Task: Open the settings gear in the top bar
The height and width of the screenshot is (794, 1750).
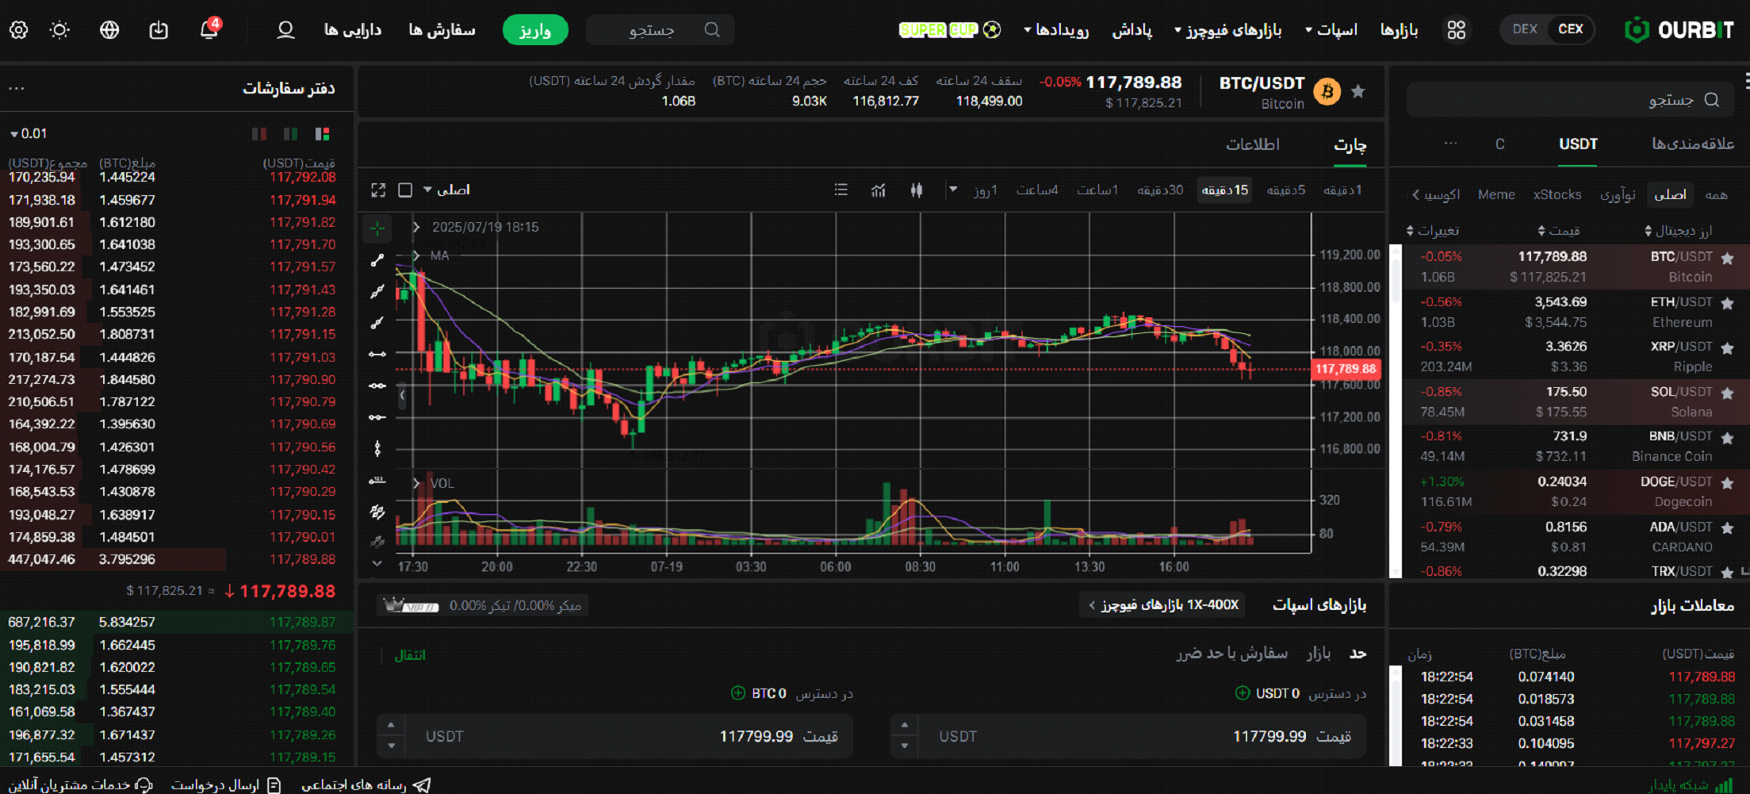Action: click(19, 30)
